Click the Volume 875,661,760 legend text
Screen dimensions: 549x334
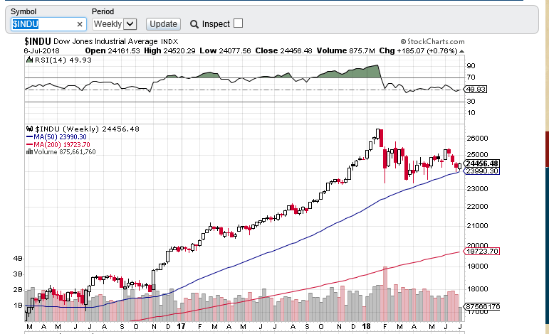click(64, 152)
